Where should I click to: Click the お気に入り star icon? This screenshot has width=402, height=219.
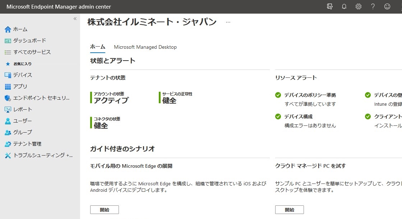click(x=8, y=64)
